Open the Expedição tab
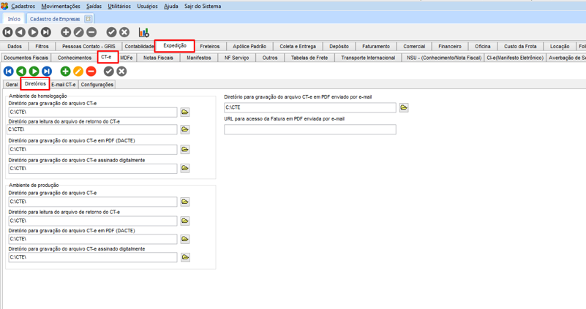Image resolution: width=586 pixels, height=309 pixels. 175,45
